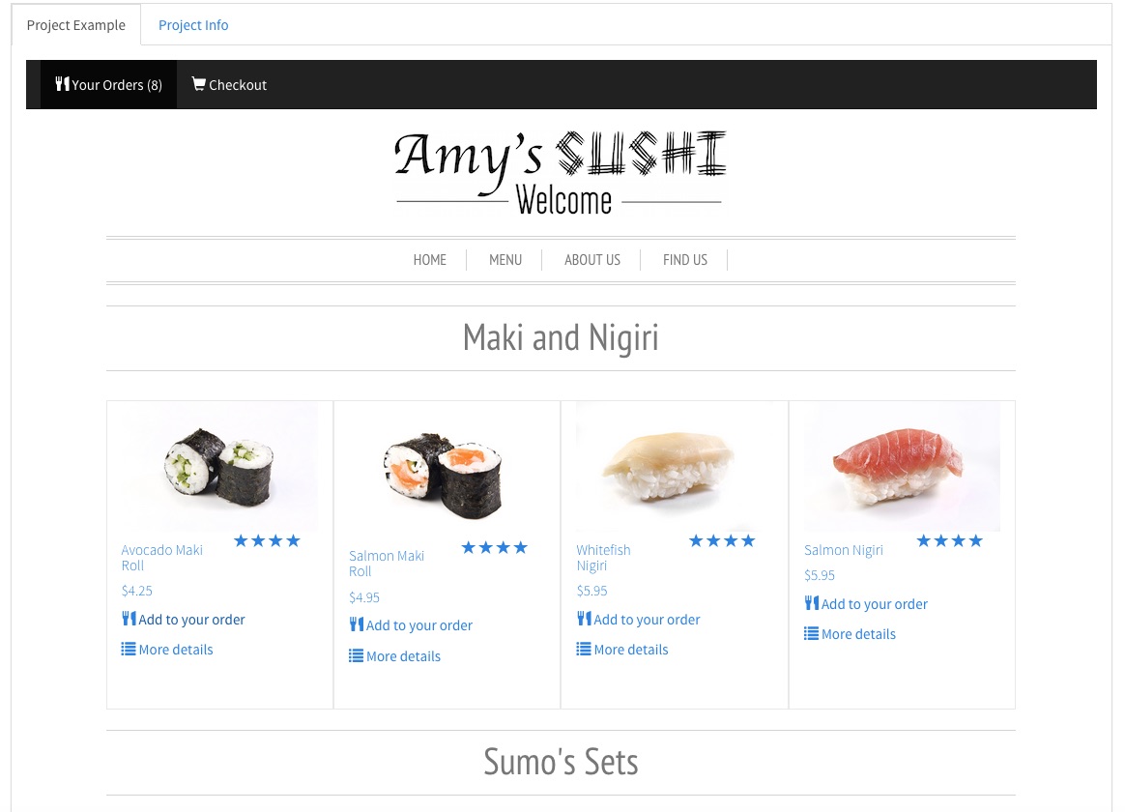Image resolution: width=1125 pixels, height=812 pixels.
Task: Open the MENU navigation item
Action: click(505, 260)
